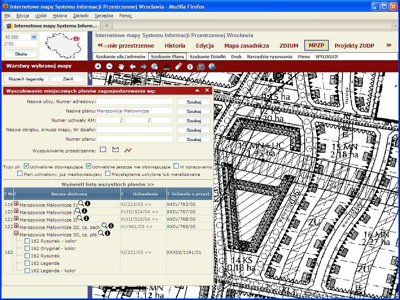The image size is (400, 300).
Task: Click the 'Nazwa ulicy, Numer adresowy' input field
Action: (x=135, y=102)
